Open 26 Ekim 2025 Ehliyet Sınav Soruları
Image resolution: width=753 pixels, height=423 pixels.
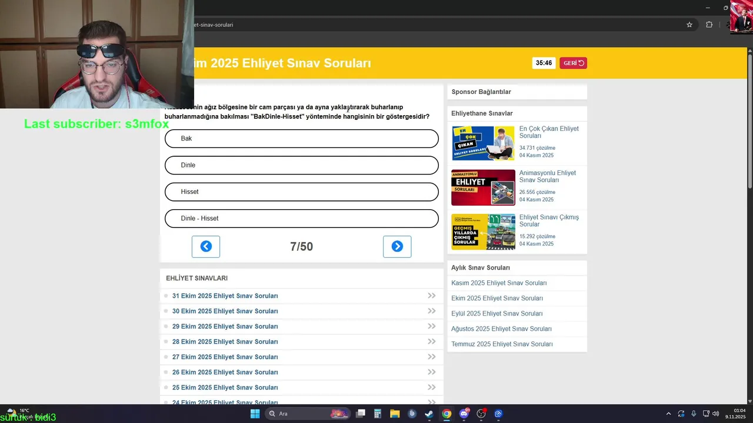(225, 372)
